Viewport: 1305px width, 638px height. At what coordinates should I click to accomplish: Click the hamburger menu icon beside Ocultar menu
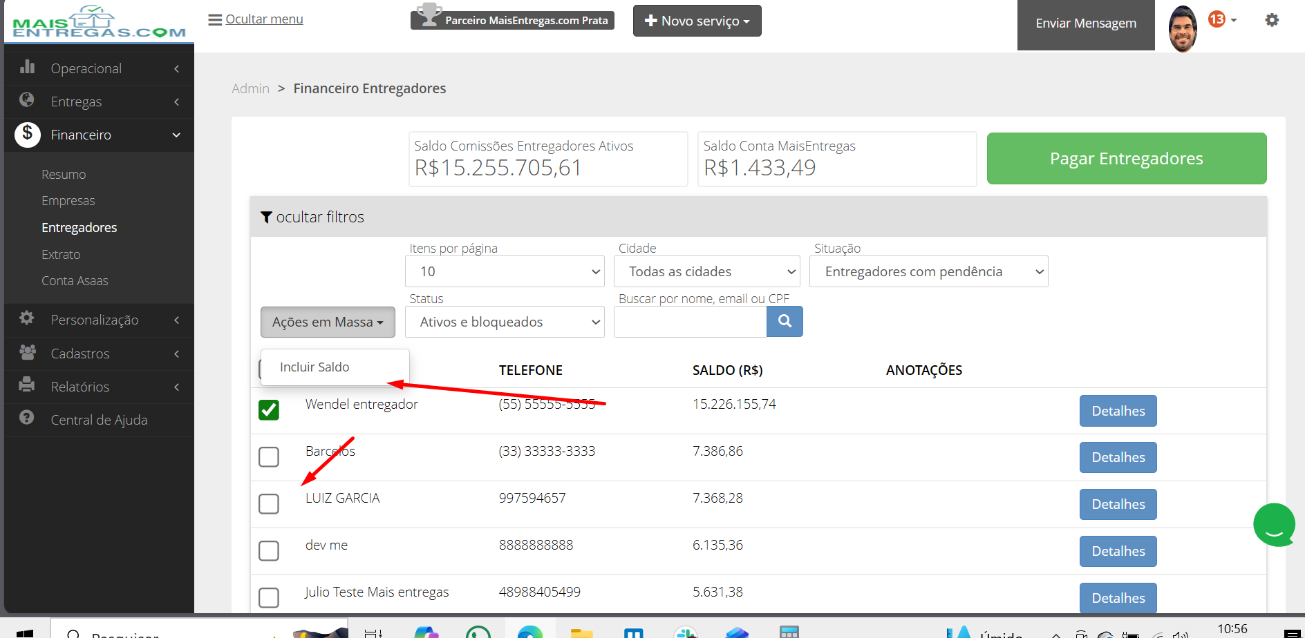point(215,19)
